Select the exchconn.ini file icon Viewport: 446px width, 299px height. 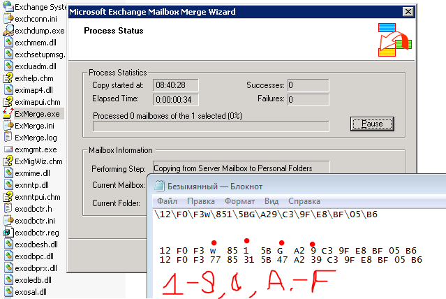(x=8, y=18)
